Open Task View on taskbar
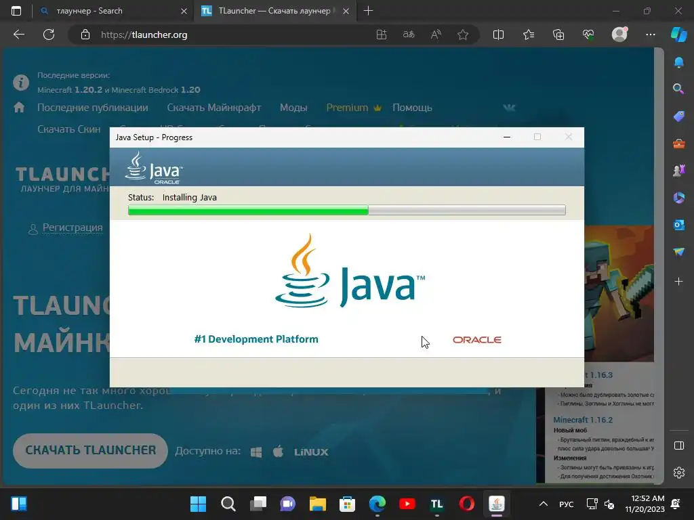 click(x=258, y=504)
